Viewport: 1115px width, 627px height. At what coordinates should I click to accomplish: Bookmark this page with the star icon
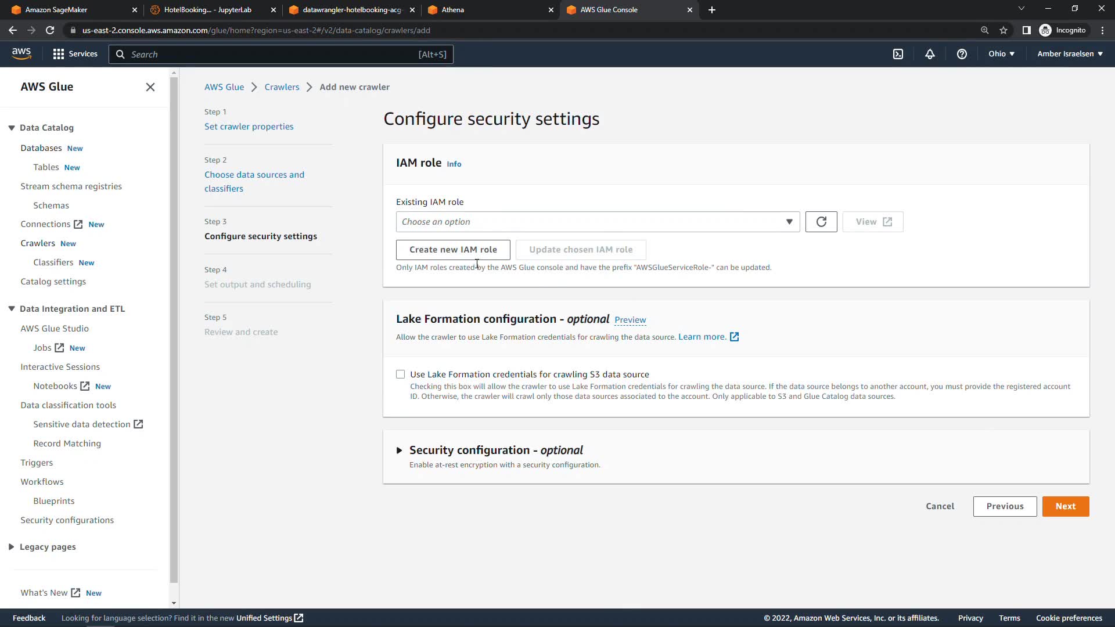pyautogui.click(x=1003, y=30)
